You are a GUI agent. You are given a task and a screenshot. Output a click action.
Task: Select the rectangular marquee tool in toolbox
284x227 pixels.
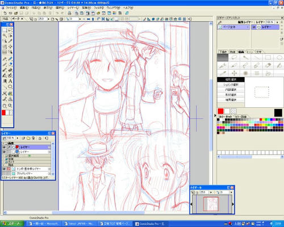click(x=5, y=30)
